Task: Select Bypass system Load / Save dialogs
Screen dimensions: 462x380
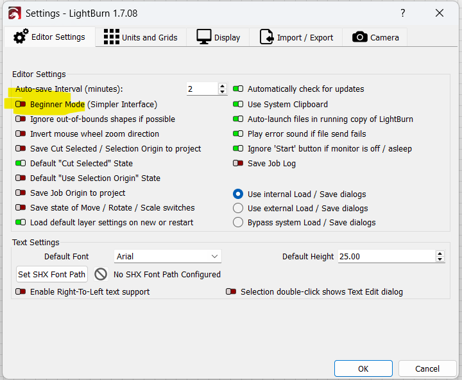Action: tap(238, 222)
